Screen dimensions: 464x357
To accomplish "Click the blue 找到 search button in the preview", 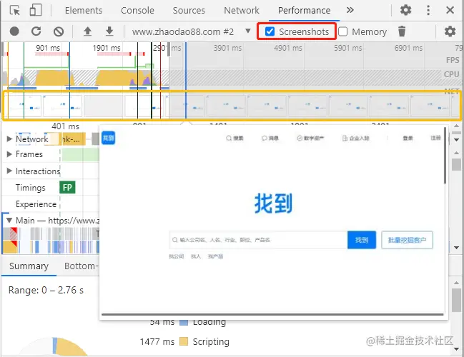I will coord(362,240).
